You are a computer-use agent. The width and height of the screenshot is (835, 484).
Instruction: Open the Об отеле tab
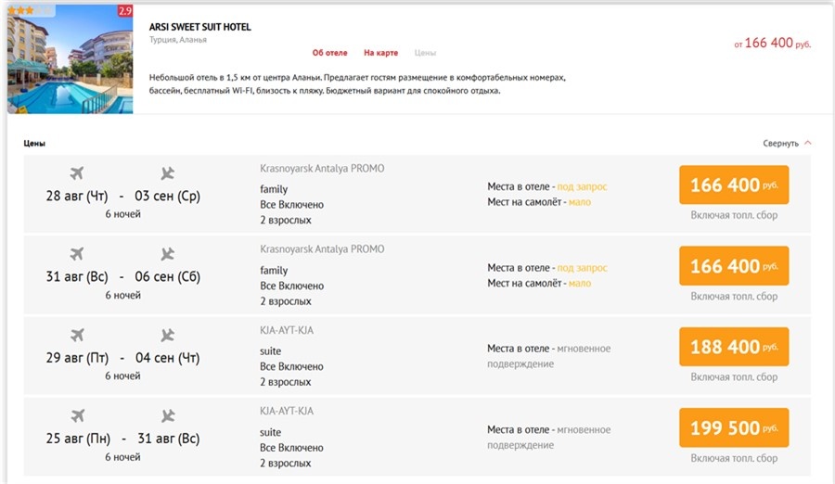329,53
